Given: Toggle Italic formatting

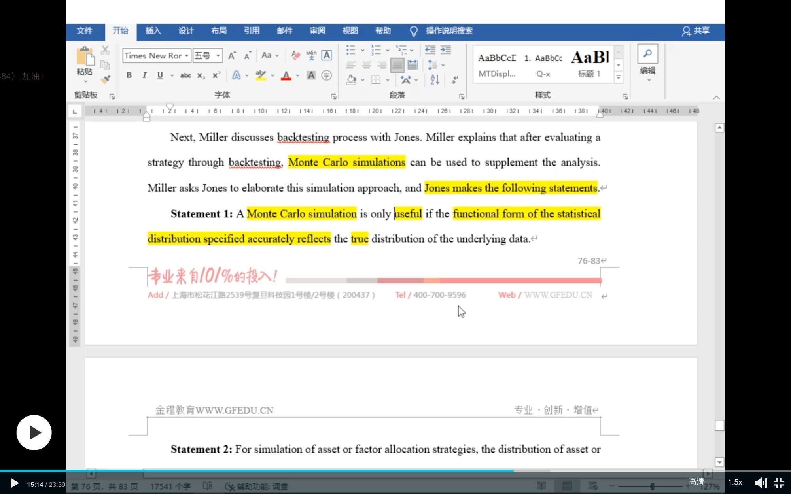Looking at the screenshot, I should click(x=144, y=75).
